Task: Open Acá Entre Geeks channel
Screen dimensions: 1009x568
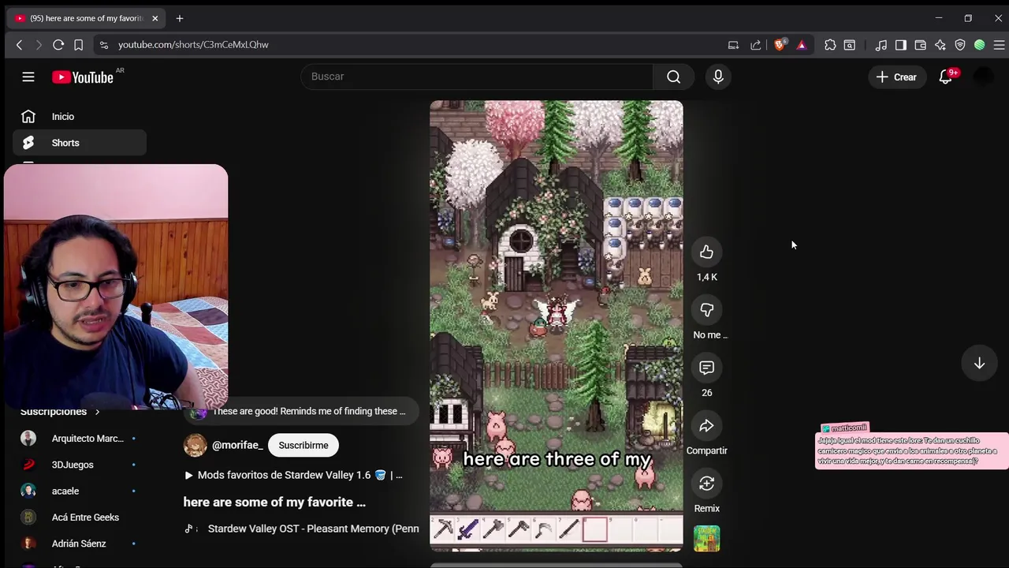Action: tap(79, 518)
